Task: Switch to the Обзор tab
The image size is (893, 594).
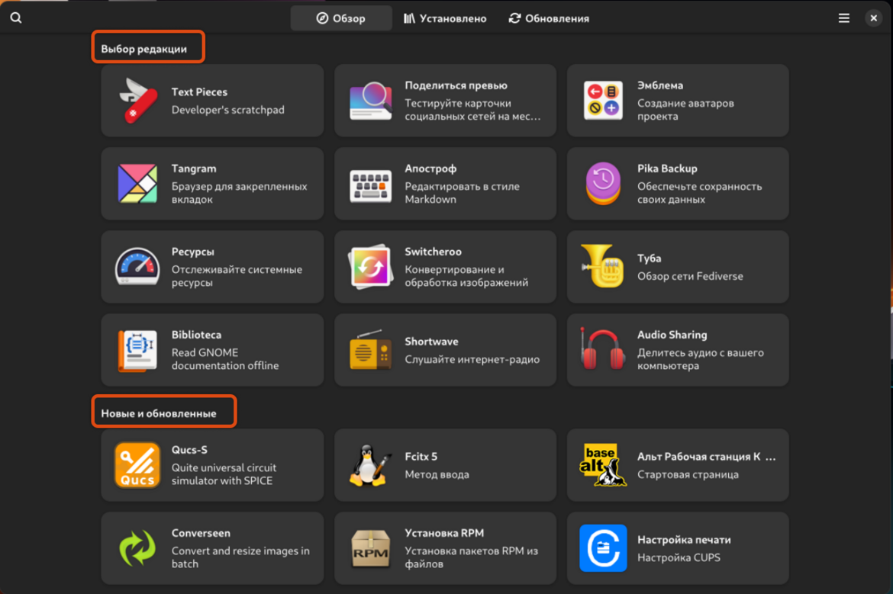Action: [x=341, y=18]
